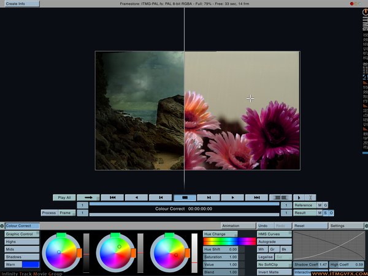
Task: Click the play forward button
Action: [x=232, y=198]
